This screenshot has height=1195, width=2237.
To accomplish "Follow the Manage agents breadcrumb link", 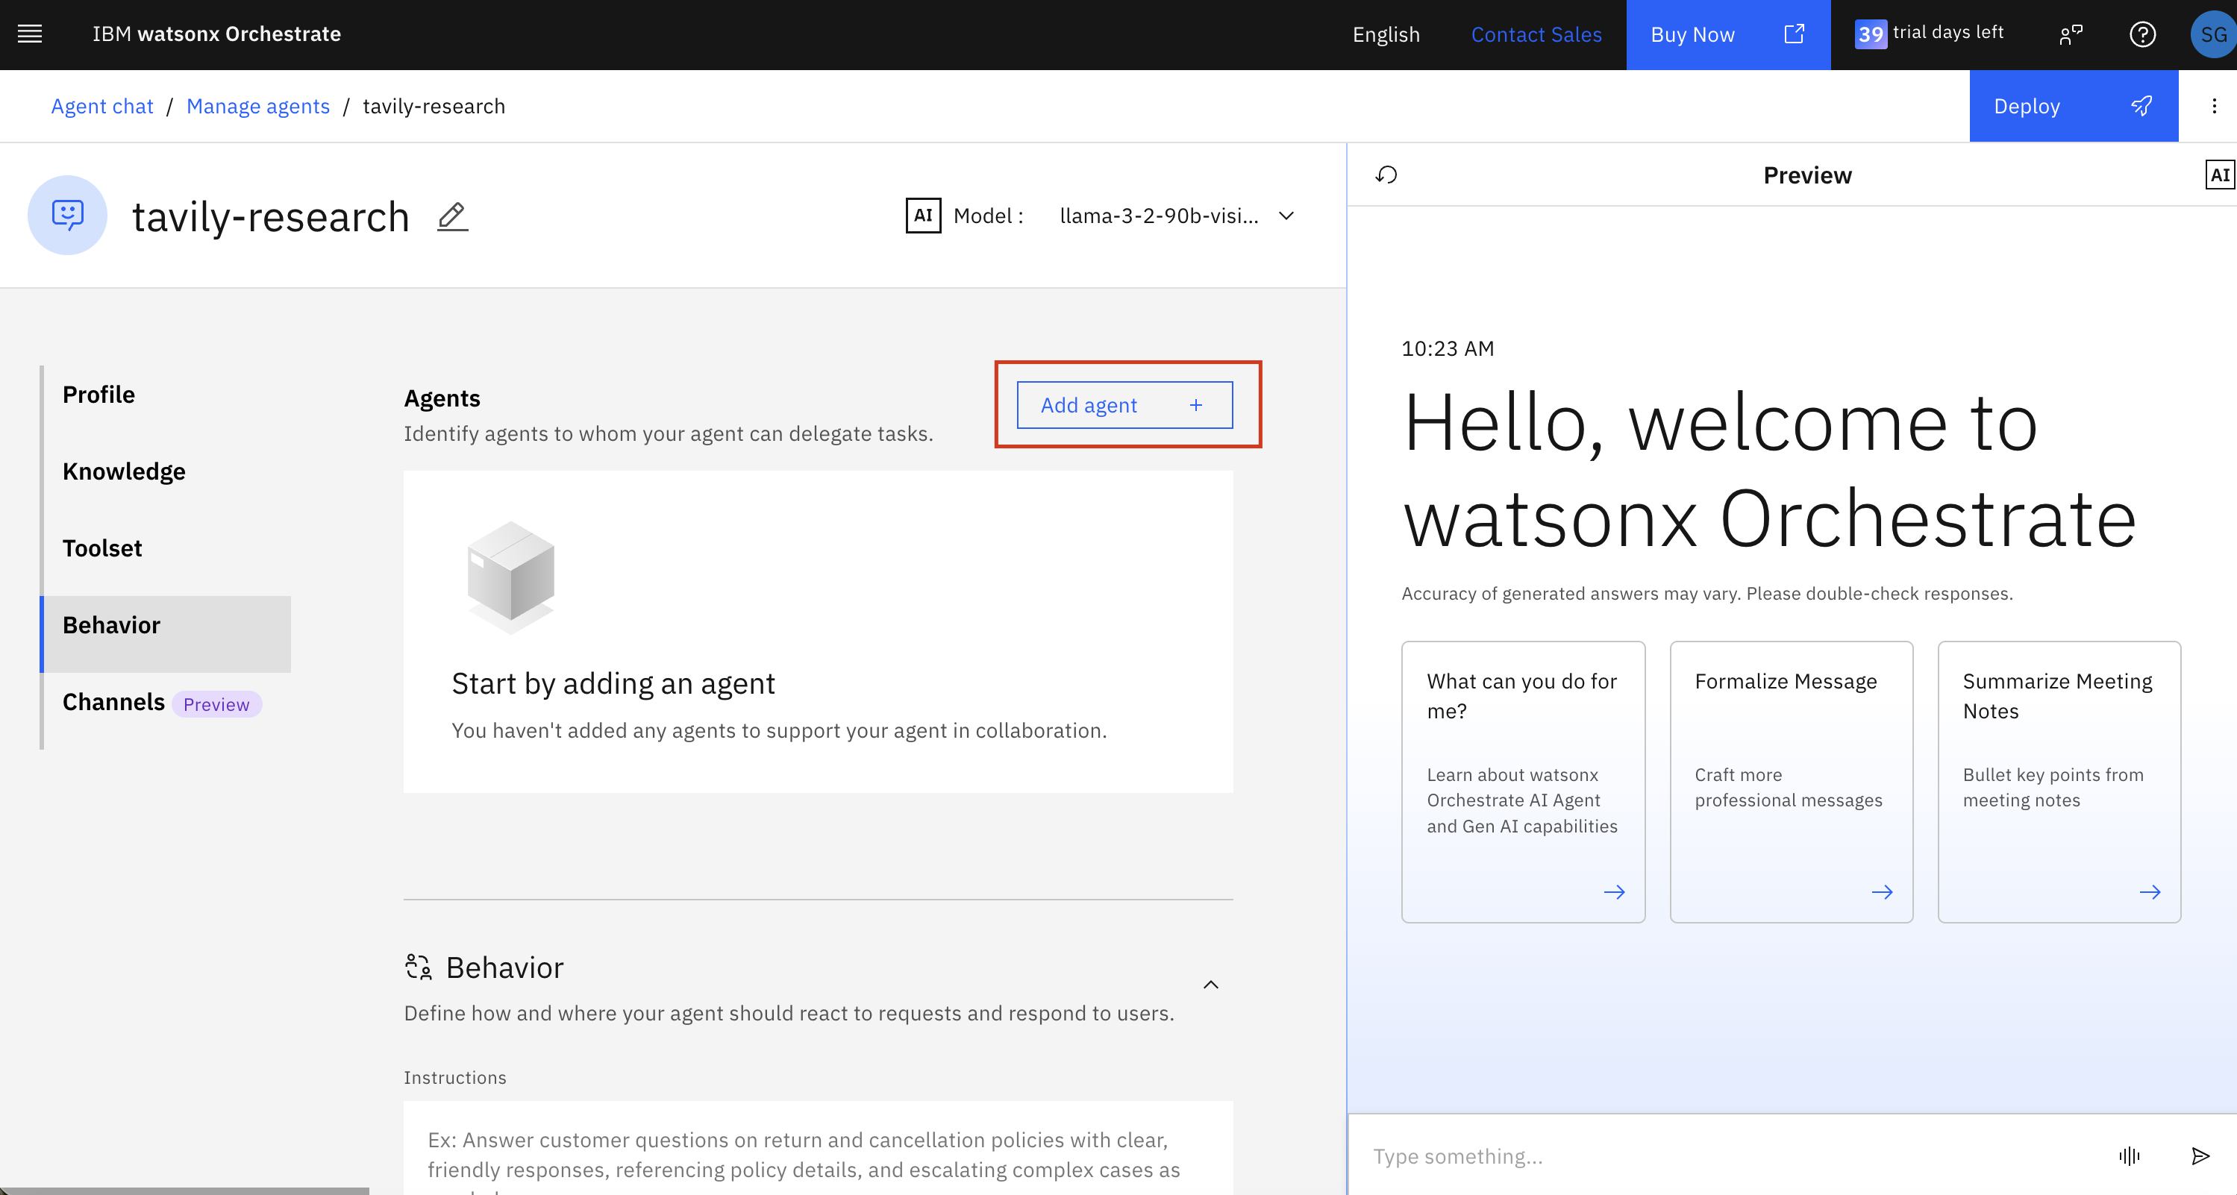I will point(258,106).
